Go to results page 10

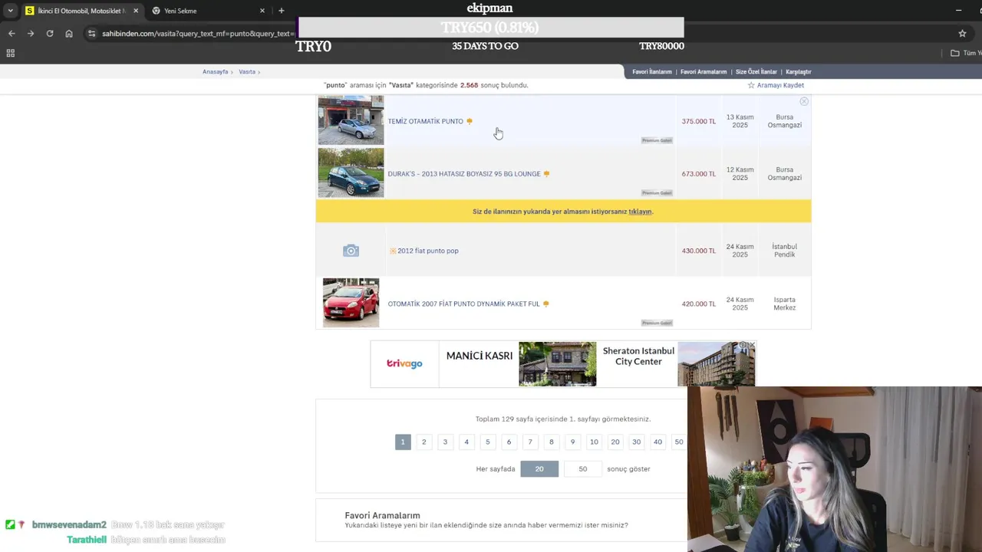[x=594, y=442]
